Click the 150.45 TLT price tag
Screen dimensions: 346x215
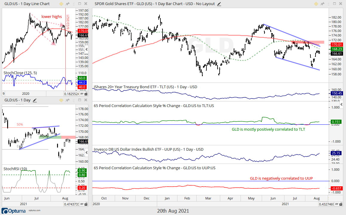point(337,93)
